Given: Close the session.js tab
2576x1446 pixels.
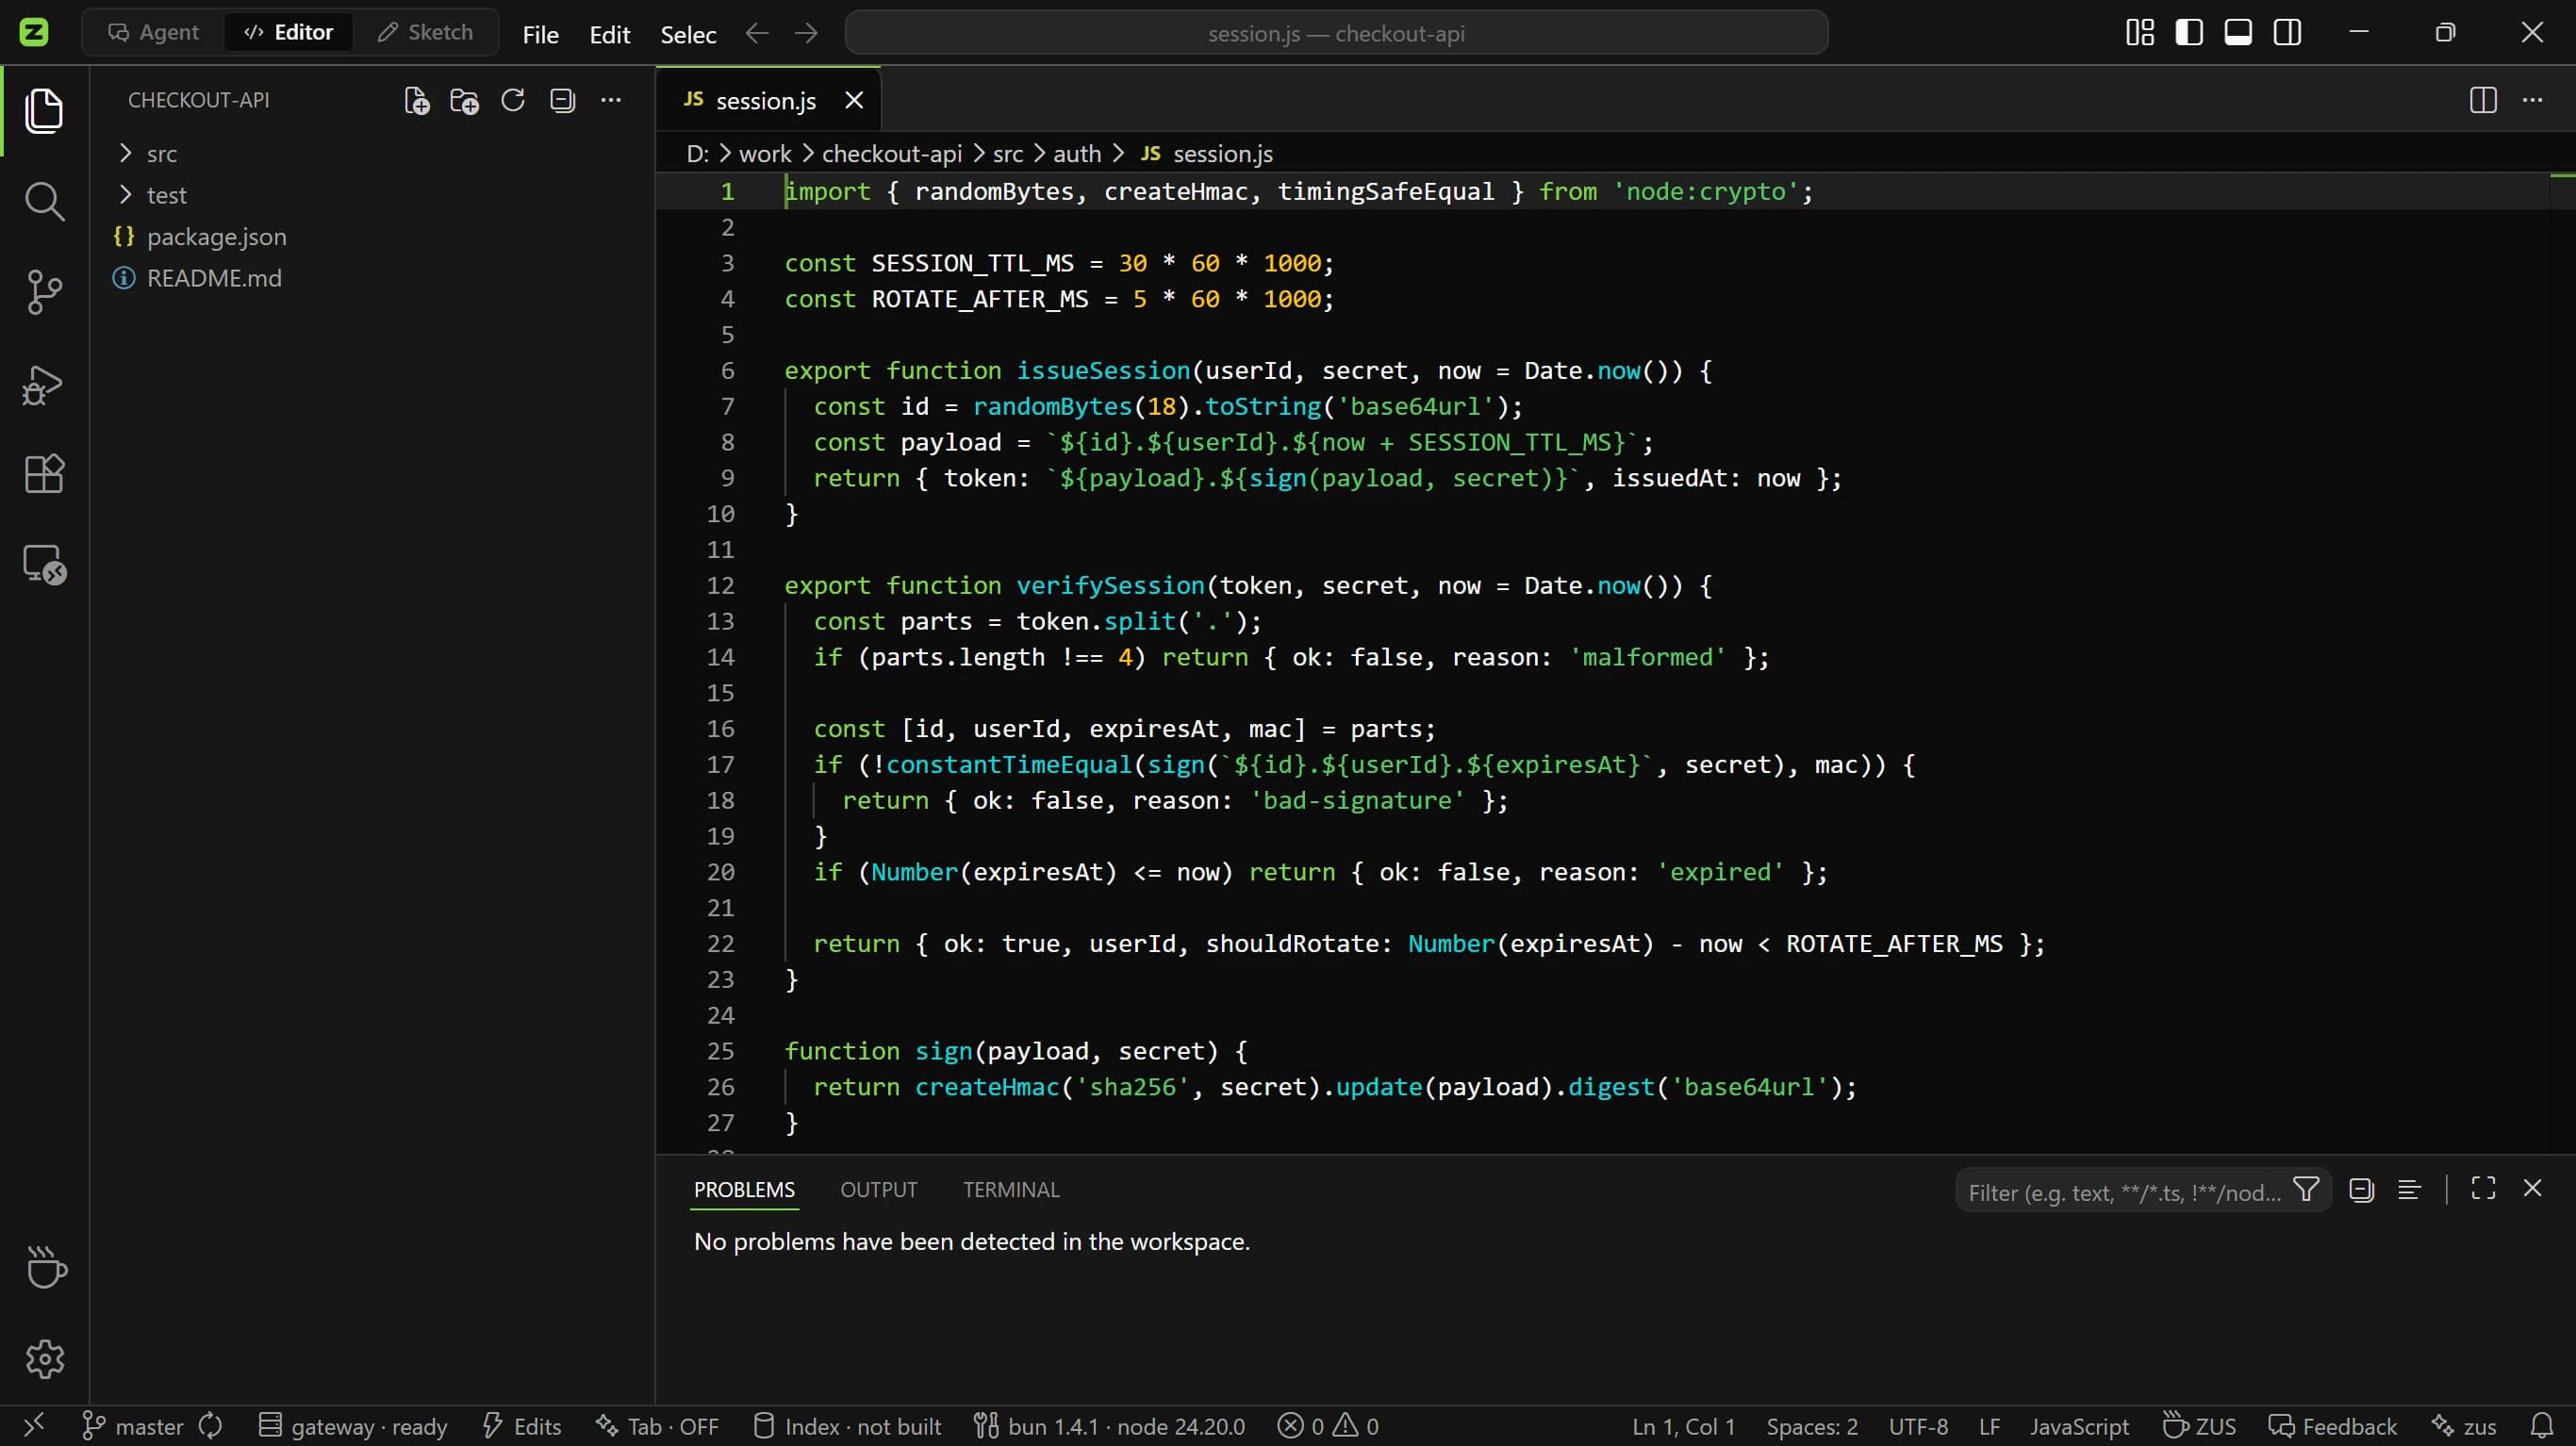Looking at the screenshot, I should (853, 100).
